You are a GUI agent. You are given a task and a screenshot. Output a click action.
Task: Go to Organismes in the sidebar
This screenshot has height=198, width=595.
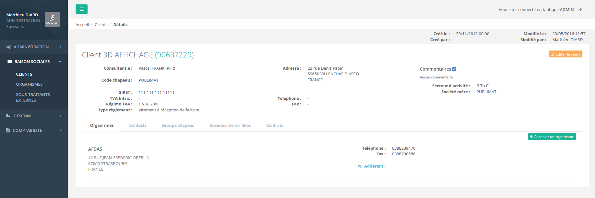pyautogui.click(x=29, y=84)
